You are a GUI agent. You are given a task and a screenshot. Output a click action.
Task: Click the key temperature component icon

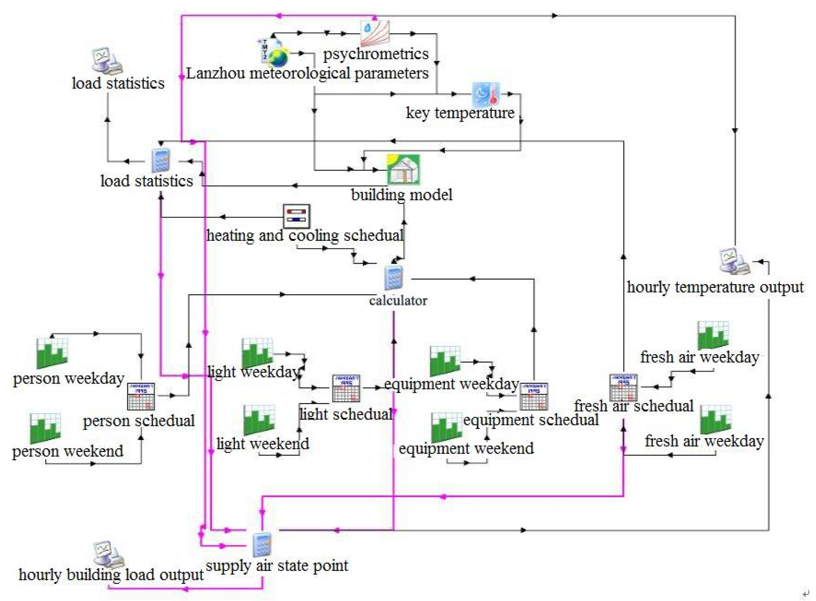(486, 94)
